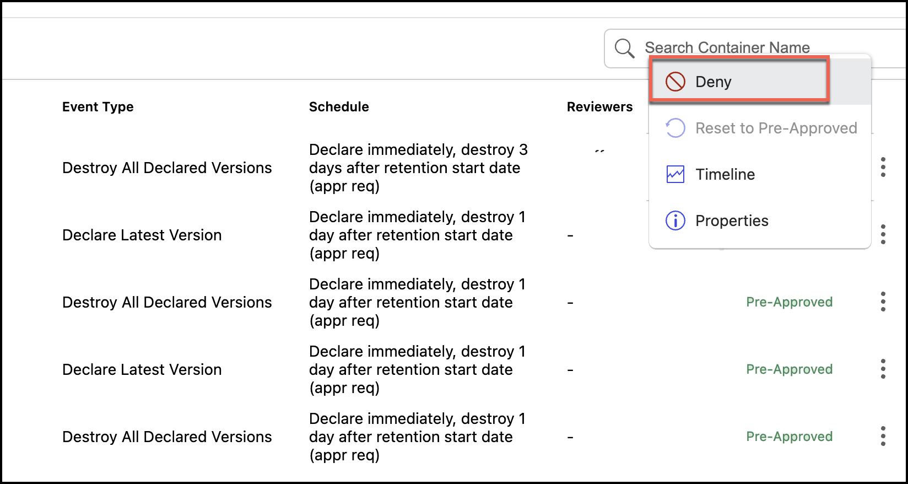Click the Event Type column header
908x484 pixels.
98,107
